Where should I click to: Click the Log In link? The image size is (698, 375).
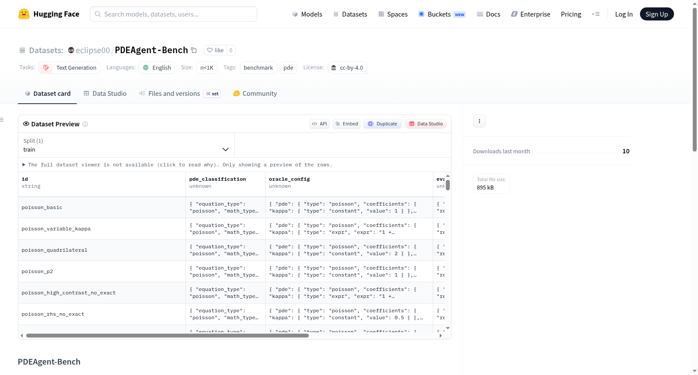point(624,14)
